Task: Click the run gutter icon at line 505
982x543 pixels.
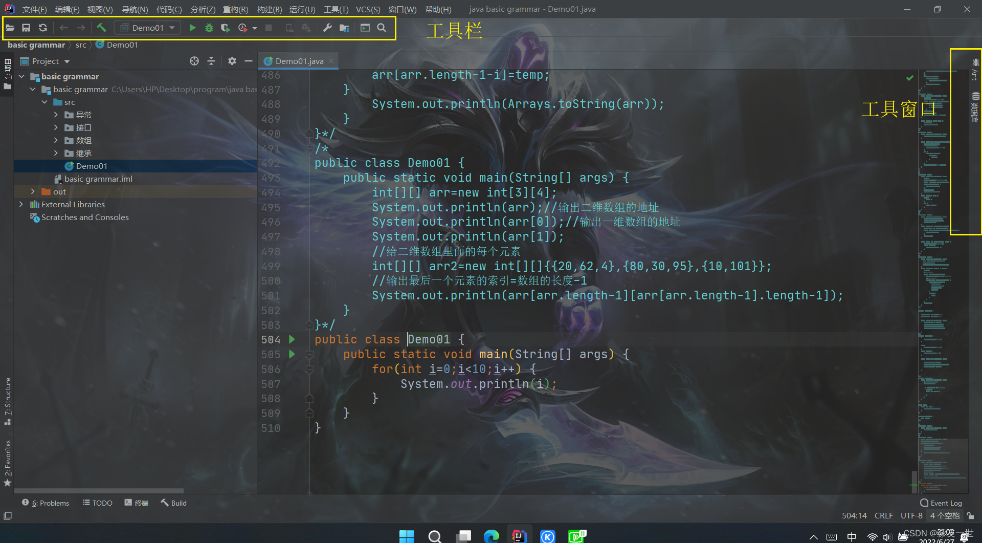Action: point(292,354)
